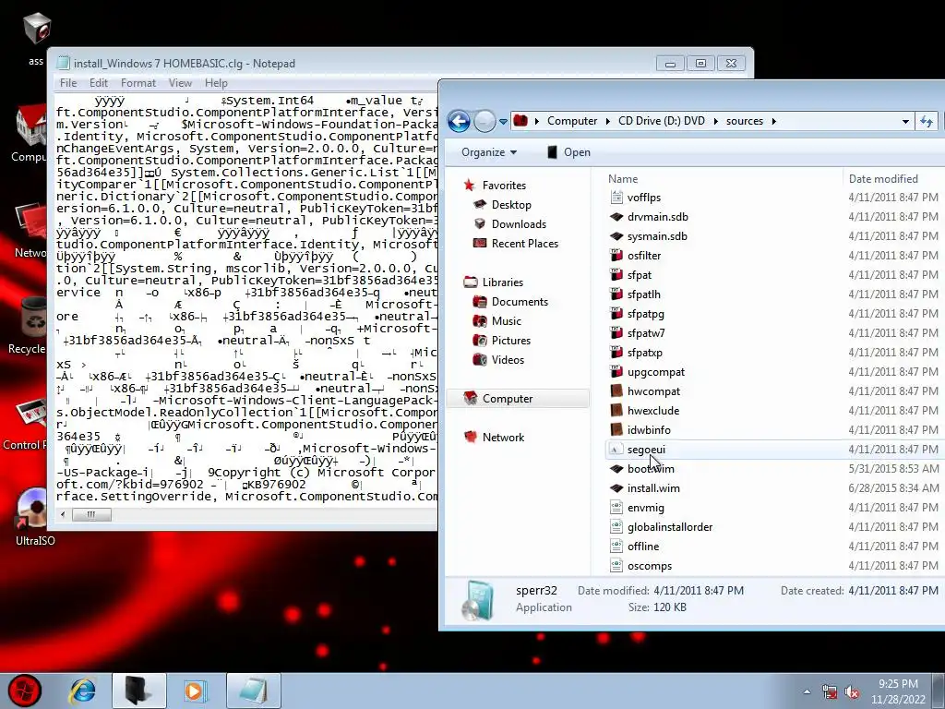Select the sfpatpg file icon
Image resolution: width=945 pixels, height=709 pixels.
(616, 314)
